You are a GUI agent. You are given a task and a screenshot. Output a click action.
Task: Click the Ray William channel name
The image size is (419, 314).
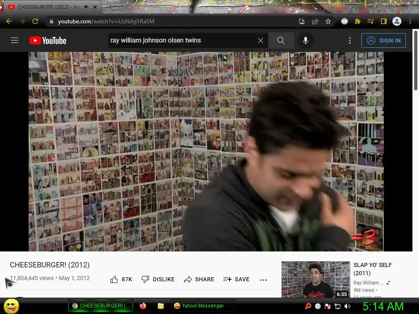click(368, 283)
